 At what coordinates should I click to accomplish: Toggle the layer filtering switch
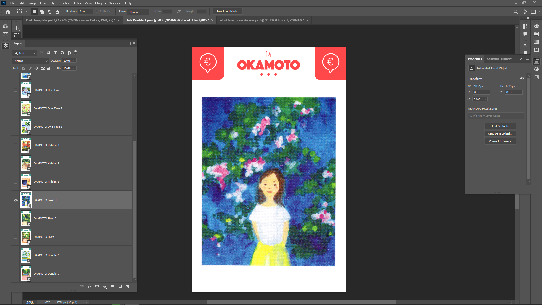75,52
